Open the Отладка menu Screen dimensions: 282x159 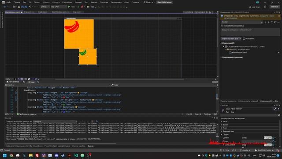56,2
